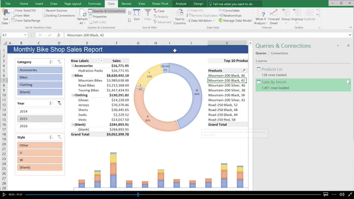Open the Products filter button

click(244, 71)
